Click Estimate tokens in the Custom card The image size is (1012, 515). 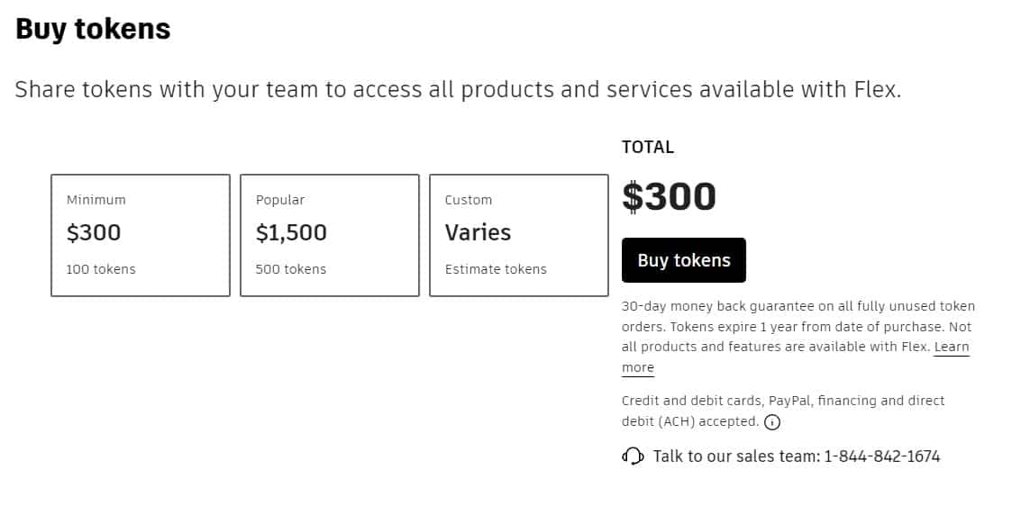point(496,269)
